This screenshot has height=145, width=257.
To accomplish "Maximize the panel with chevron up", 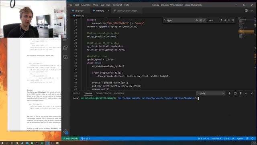I will 246,93.
